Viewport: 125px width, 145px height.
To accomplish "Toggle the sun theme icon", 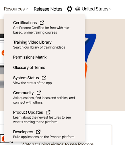I will pyautogui.click(x=70, y=9).
